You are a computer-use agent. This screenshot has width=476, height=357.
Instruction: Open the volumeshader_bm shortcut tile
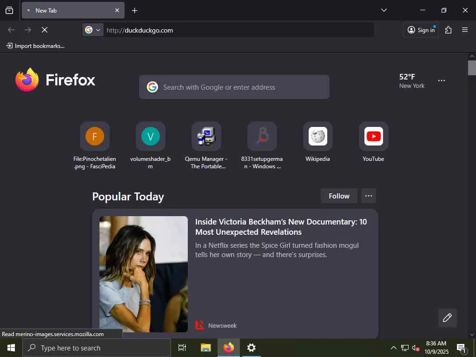click(150, 145)
